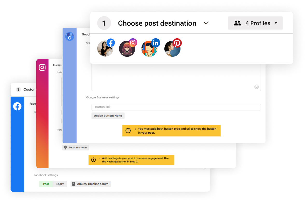The height and width of the screenshot is (202, 307).
Task: Click the button type and url notice text
Action: [x=177, y=131]
